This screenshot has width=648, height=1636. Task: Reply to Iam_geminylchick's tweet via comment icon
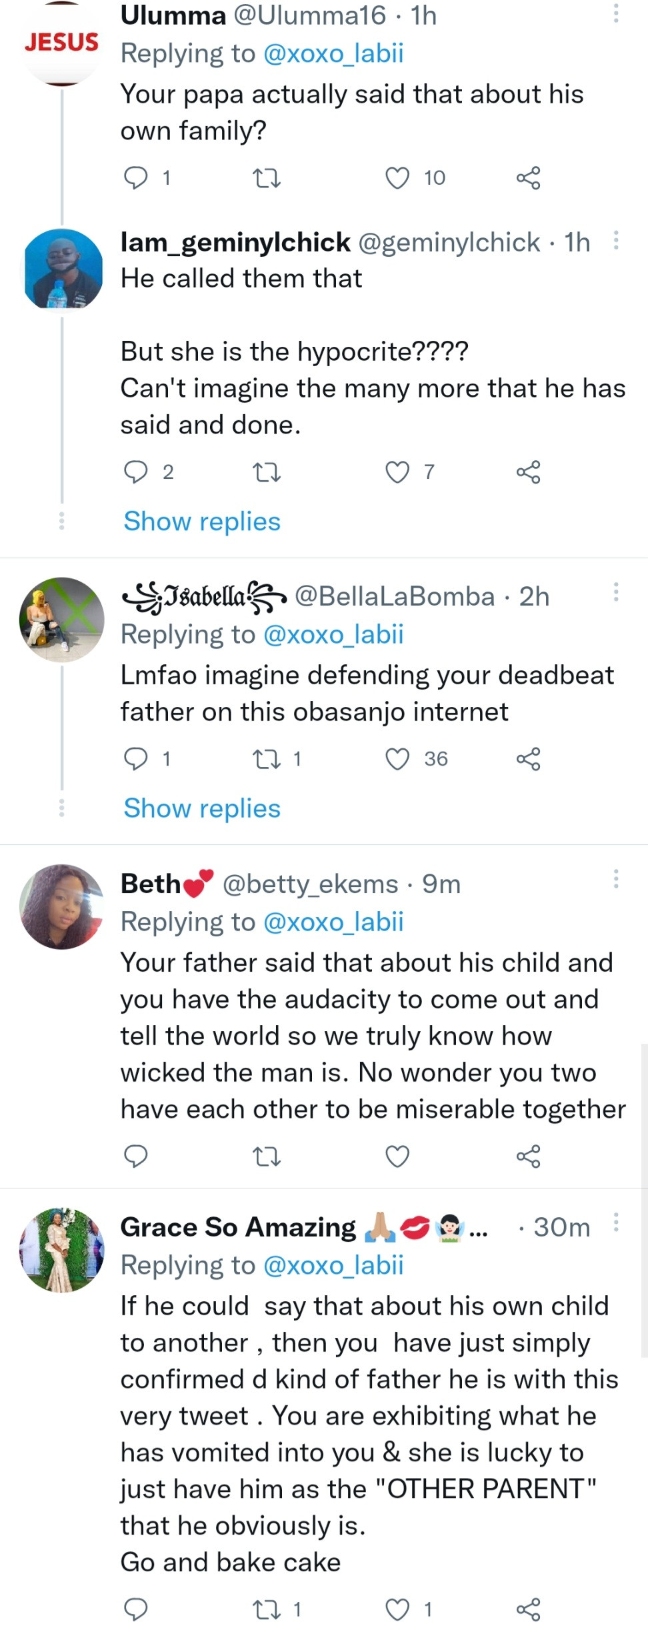tap(136, 472)
